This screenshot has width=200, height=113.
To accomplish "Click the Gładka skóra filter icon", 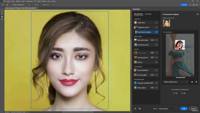I will pyautogui.click(x=135, y=23).
